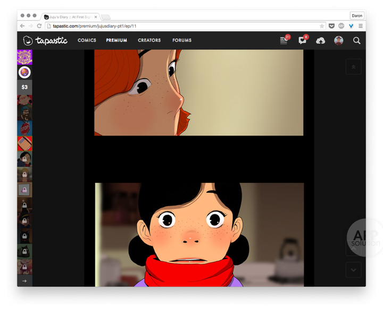Select the stop sign episode thumbnail
Viewport: 383px width, 311px height.
click(x=24, y=128)
